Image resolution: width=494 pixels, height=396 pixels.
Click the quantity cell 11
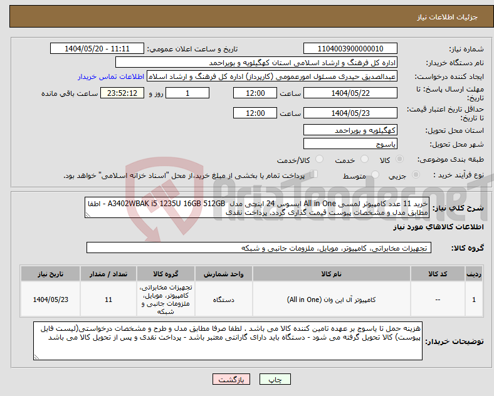coord(108,300)
